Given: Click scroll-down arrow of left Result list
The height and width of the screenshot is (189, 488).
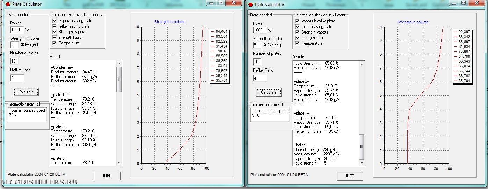Looking at the screenshot, I should pyautogui.click(x=119, y=162).
